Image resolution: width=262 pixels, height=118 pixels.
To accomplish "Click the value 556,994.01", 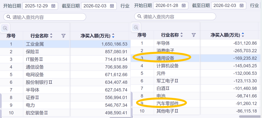I will click(x=116, y=97).
